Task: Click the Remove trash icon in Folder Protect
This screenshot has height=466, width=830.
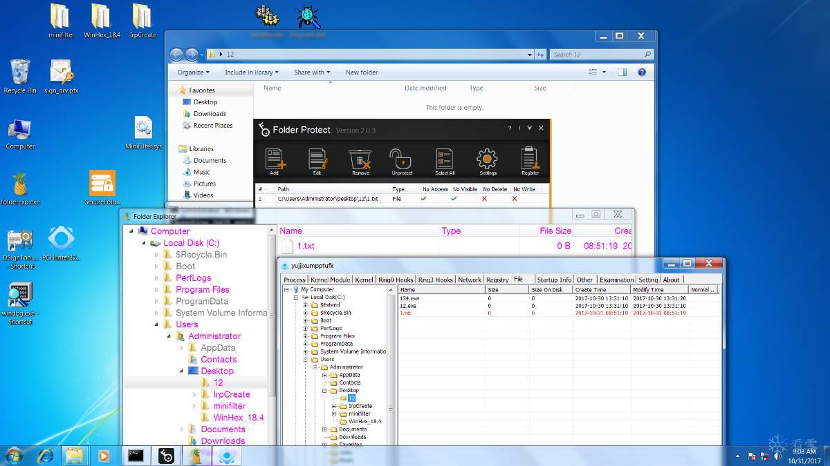Action: coord(360,159)
